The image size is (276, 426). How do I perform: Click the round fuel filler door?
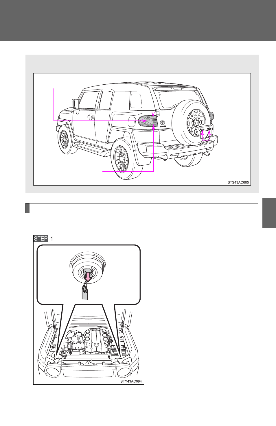[132, 121]
